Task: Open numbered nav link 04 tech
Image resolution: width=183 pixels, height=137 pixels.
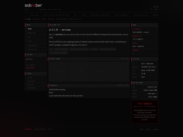Action: 52,19
